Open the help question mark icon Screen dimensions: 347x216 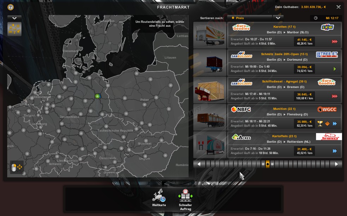click(x=10, y=7)
